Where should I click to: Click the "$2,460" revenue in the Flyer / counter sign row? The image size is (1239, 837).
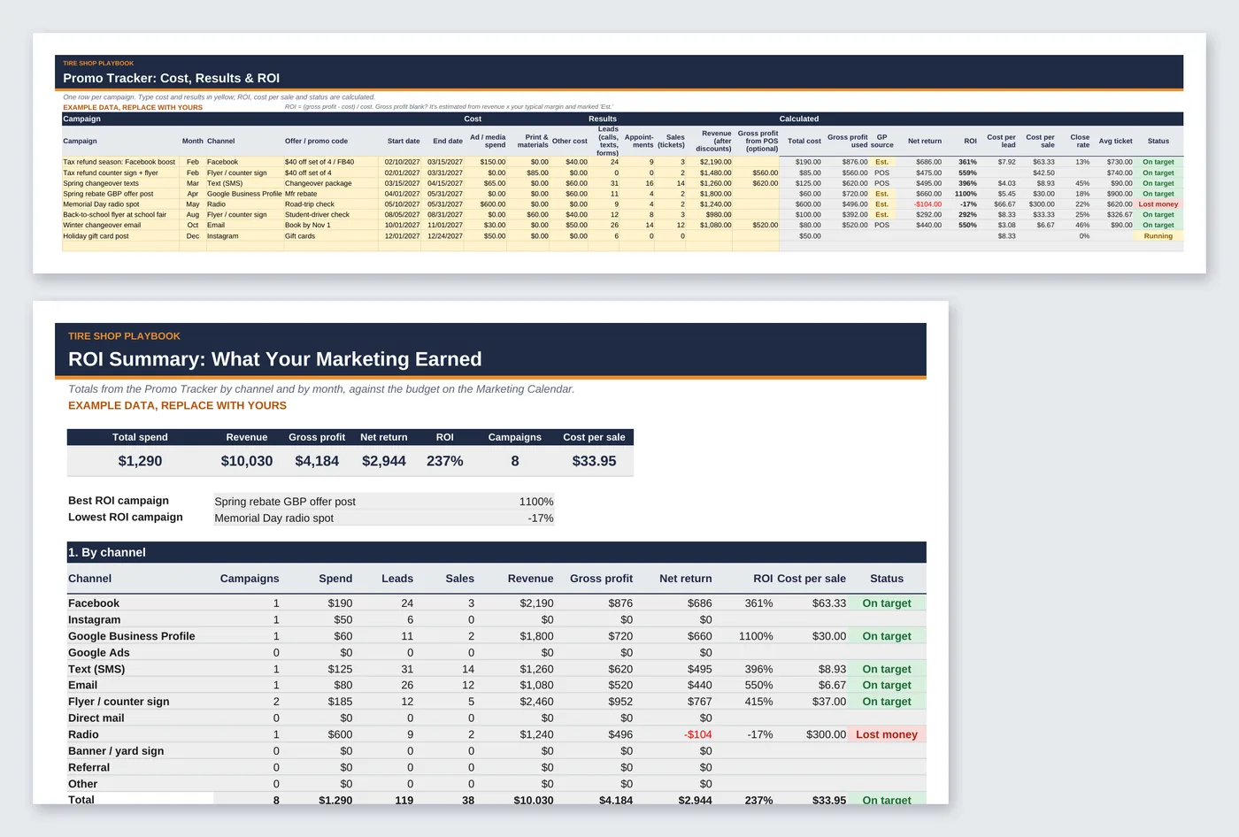click(x=537, y=702)
